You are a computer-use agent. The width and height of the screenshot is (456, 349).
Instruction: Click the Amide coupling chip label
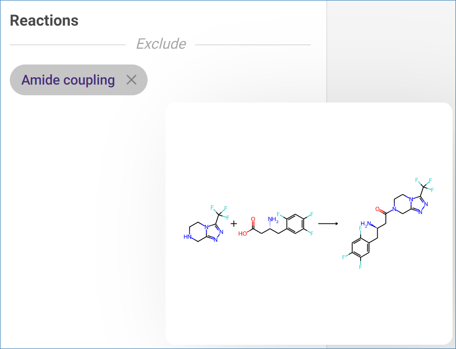tap(68, 80)
